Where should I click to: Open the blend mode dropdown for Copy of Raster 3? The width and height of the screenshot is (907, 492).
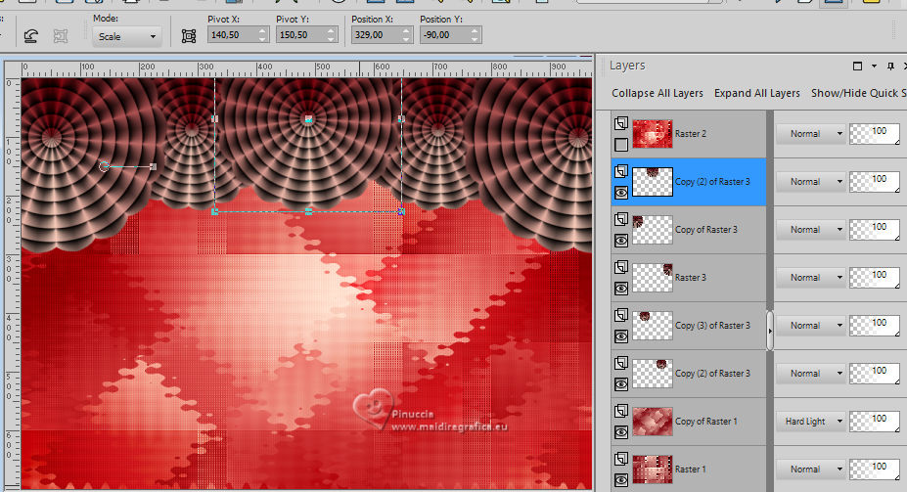(x=809, y=230)
